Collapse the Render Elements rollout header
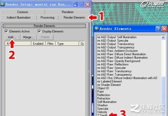 click(x=44, y=26)
